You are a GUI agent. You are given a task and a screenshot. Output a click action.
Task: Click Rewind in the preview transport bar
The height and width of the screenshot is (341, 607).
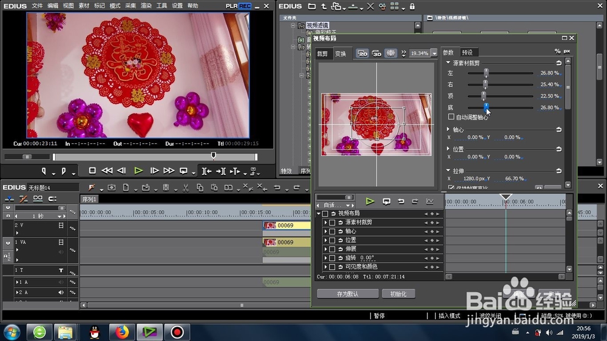coord(107,170)
